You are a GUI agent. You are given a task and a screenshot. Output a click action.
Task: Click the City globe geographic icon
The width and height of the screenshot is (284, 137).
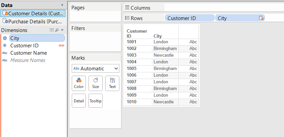(5, 38)
